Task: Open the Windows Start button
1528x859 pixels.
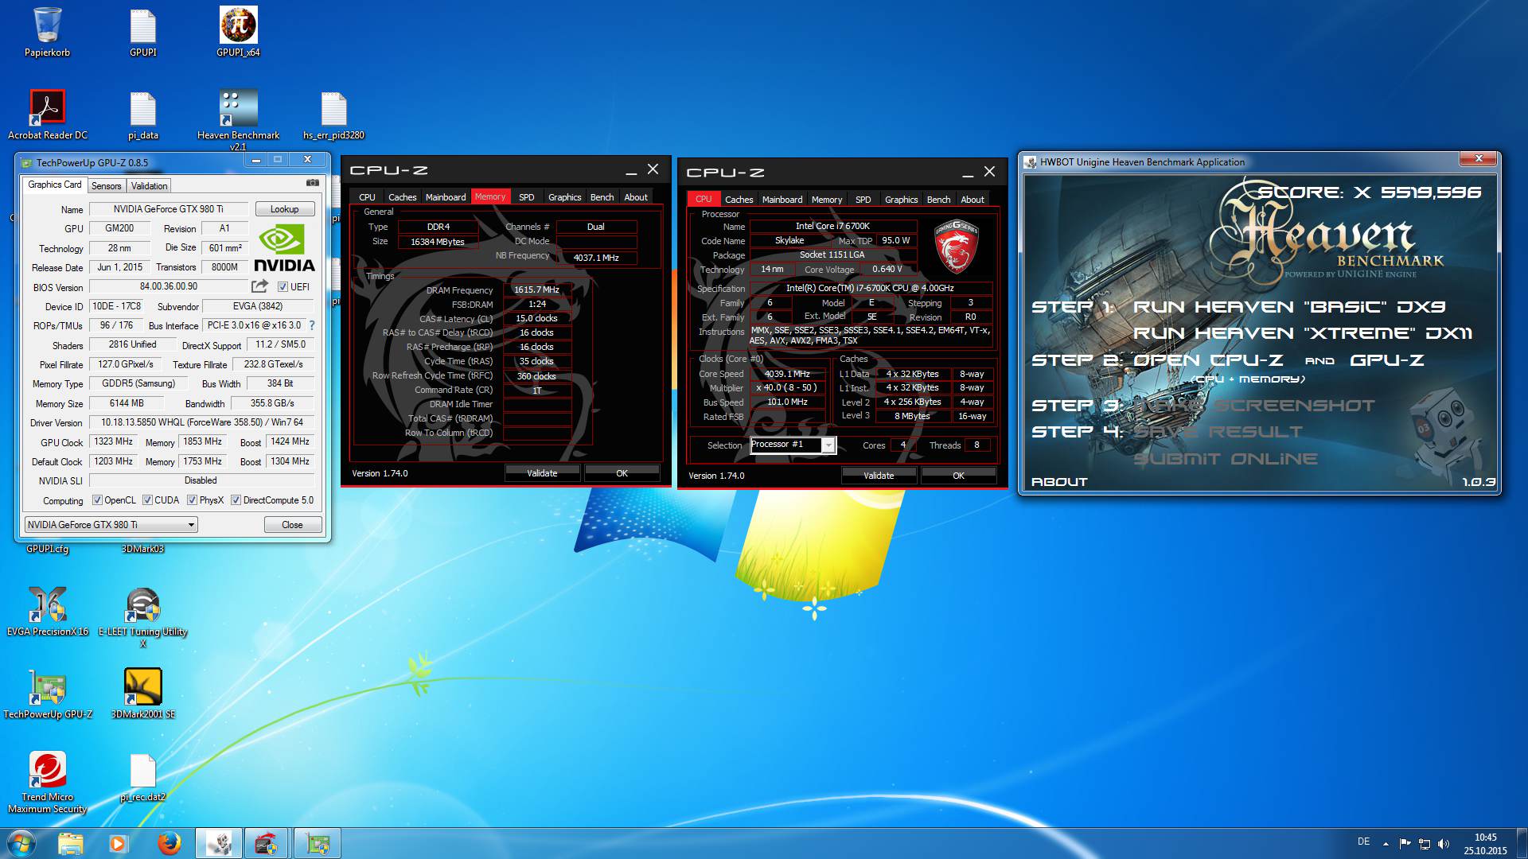Action: [x=21, y=843]
